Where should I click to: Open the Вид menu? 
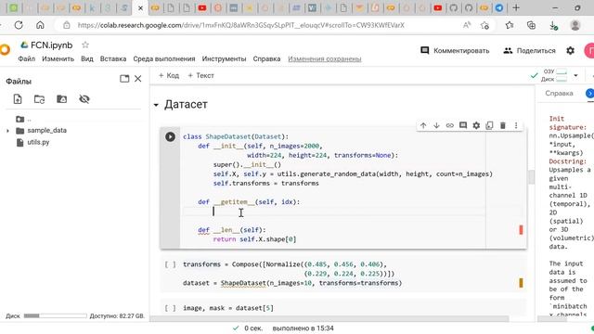pyautogui.click(x=86, y=58)
